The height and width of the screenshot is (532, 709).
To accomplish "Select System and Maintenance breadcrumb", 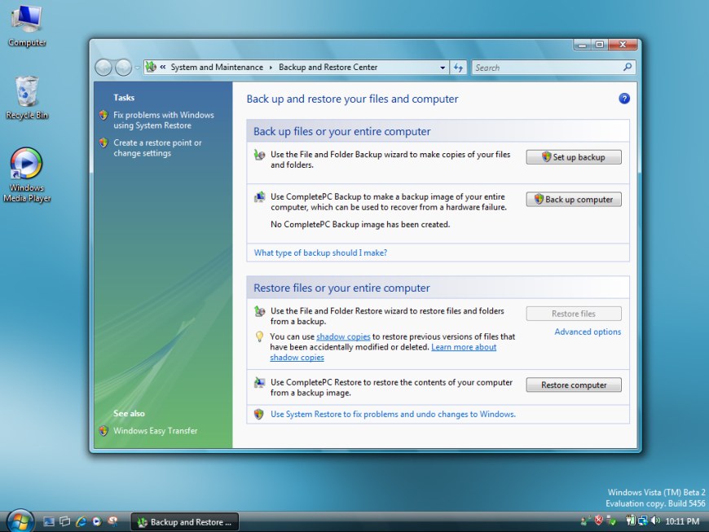I will [217, 67].
